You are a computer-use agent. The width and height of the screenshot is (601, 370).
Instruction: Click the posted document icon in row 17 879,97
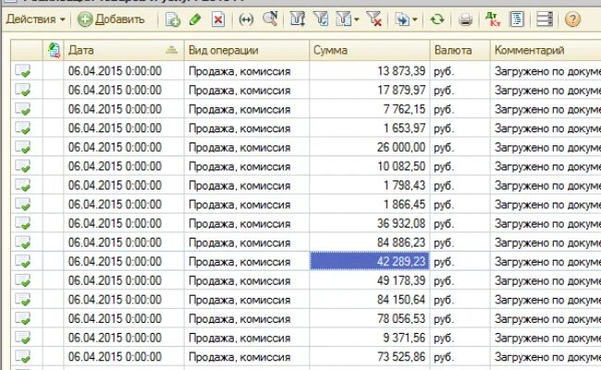coord(22,90)
